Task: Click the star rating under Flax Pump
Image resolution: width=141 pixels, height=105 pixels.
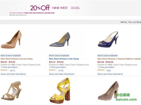Action: pos(53,70)
